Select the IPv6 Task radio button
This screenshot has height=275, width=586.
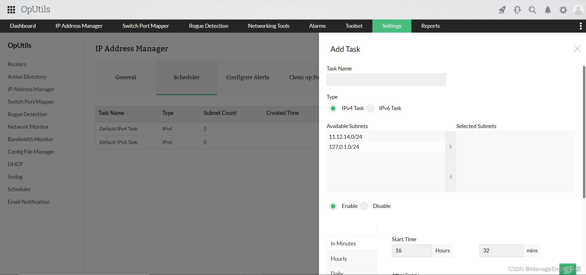371,108
